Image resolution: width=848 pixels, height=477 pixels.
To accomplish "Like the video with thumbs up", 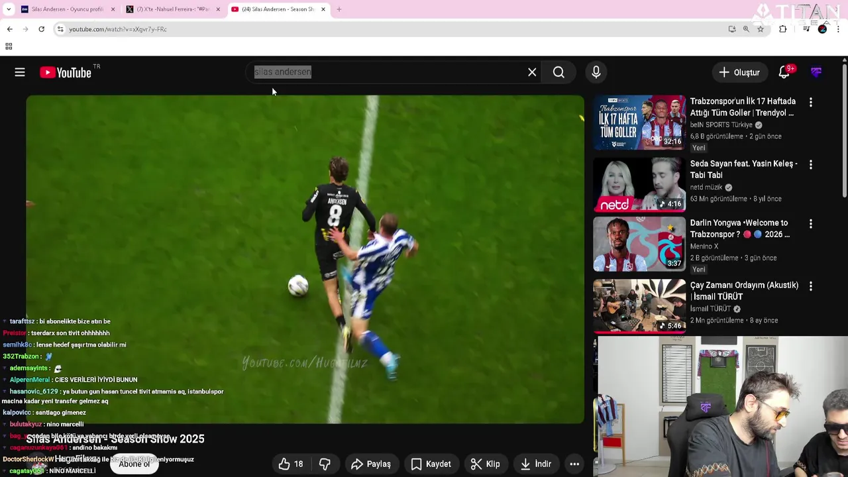I will pos(284,464).
